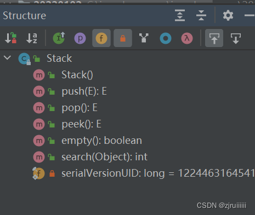Screen dimensions: 255x215
Task: Click Autoscroll to Source icon
Action: (214, 38)
